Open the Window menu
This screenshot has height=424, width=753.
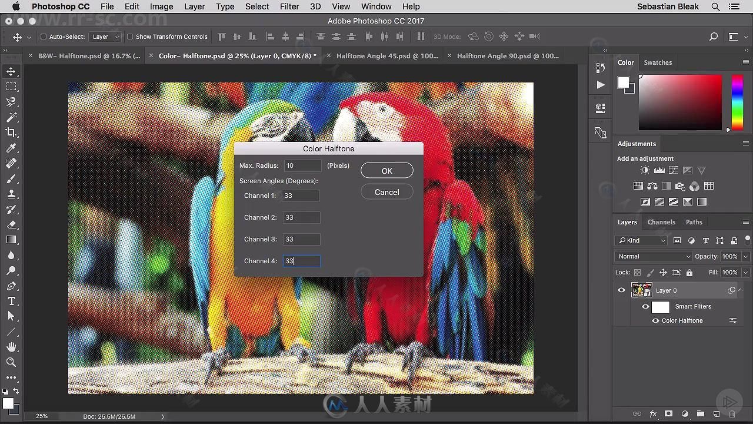point(376,6)
